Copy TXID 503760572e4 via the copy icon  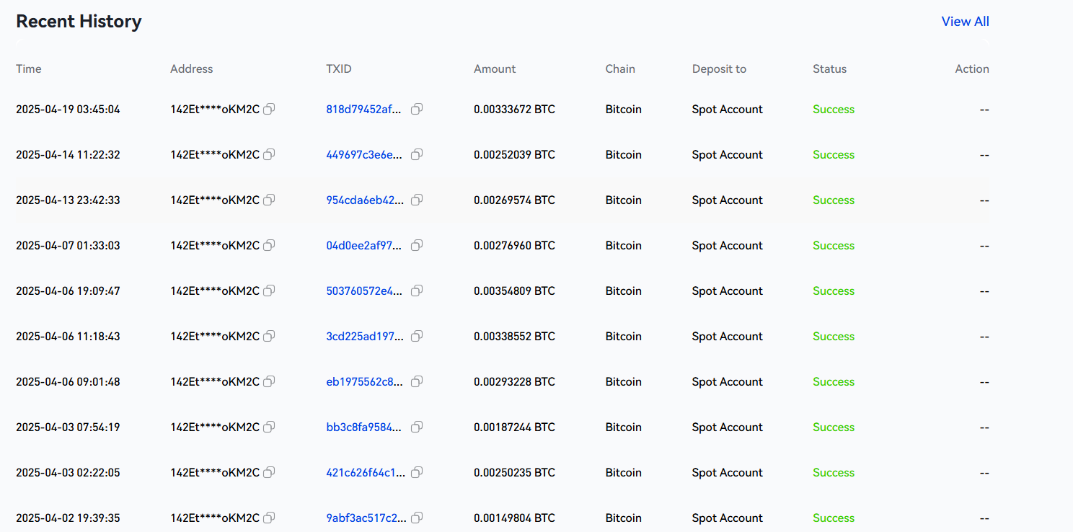(416, 291)
